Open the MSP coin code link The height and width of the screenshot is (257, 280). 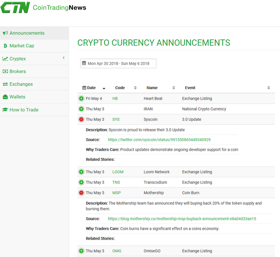[x=116, y=193]
